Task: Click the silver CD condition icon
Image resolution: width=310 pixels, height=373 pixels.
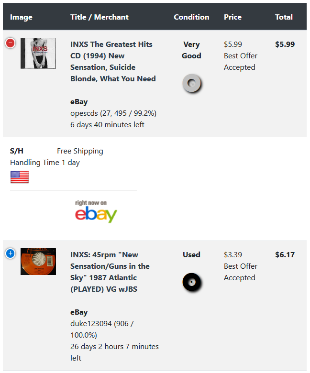Action: click(x=191, y=84)
